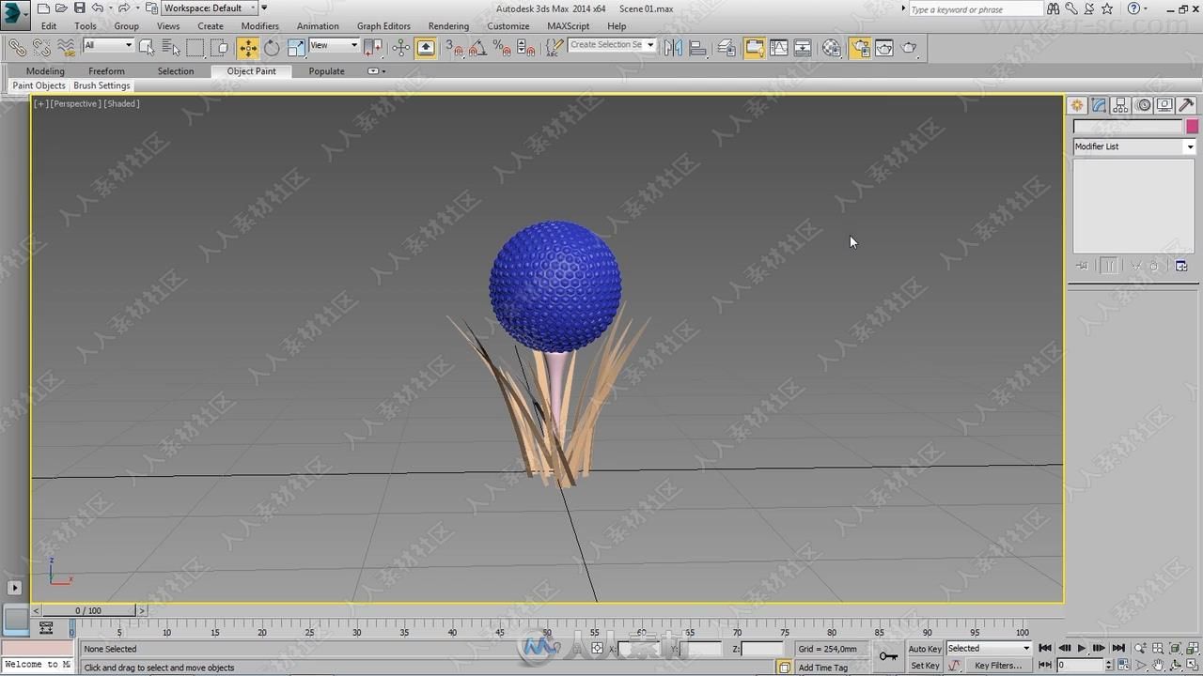This screenshot has height=676, width=1203.
Task: Open the Graph Editors menu
Action: tap(383, 26)
